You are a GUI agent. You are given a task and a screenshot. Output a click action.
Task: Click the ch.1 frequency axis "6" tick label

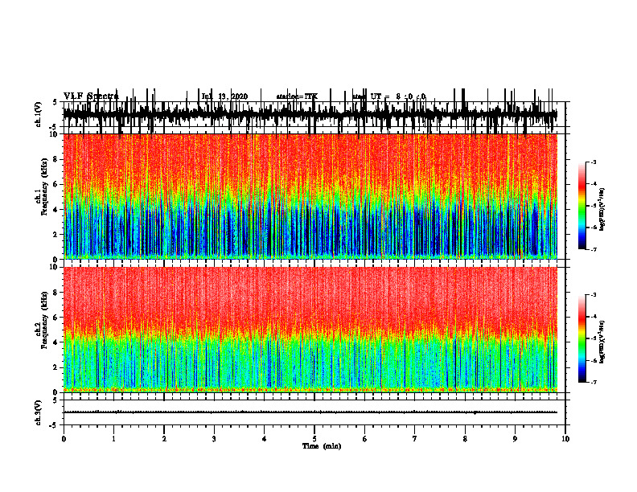(x=56, y=184)
